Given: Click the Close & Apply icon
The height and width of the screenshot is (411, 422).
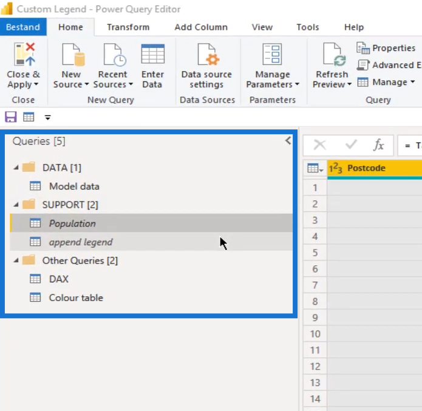Looking at the screenshot, I should [24, 55].
